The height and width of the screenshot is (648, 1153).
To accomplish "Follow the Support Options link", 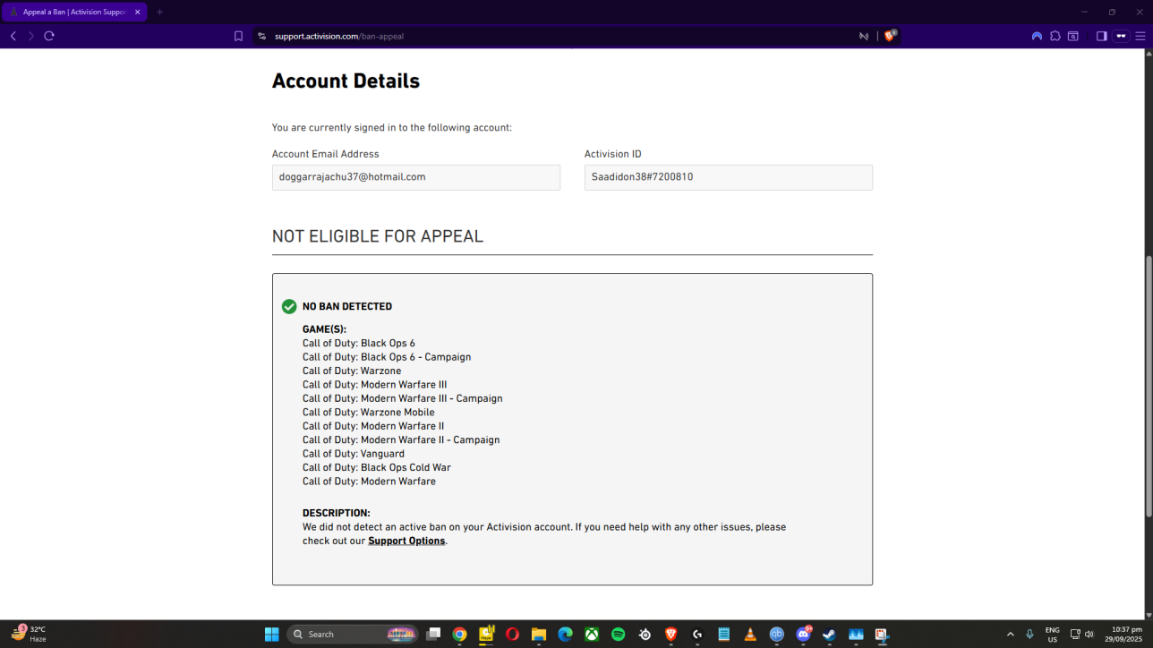I will pyautogui.click(x=406, y=541).
